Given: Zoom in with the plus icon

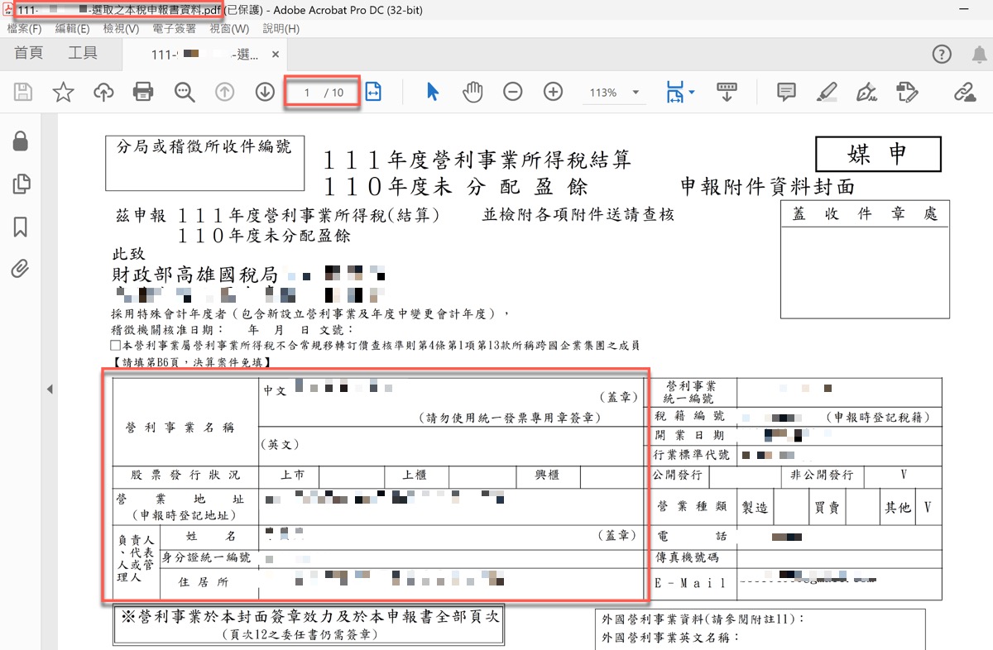Looking at the screenshot, I should pyautogui.click(x=553, y=93).
